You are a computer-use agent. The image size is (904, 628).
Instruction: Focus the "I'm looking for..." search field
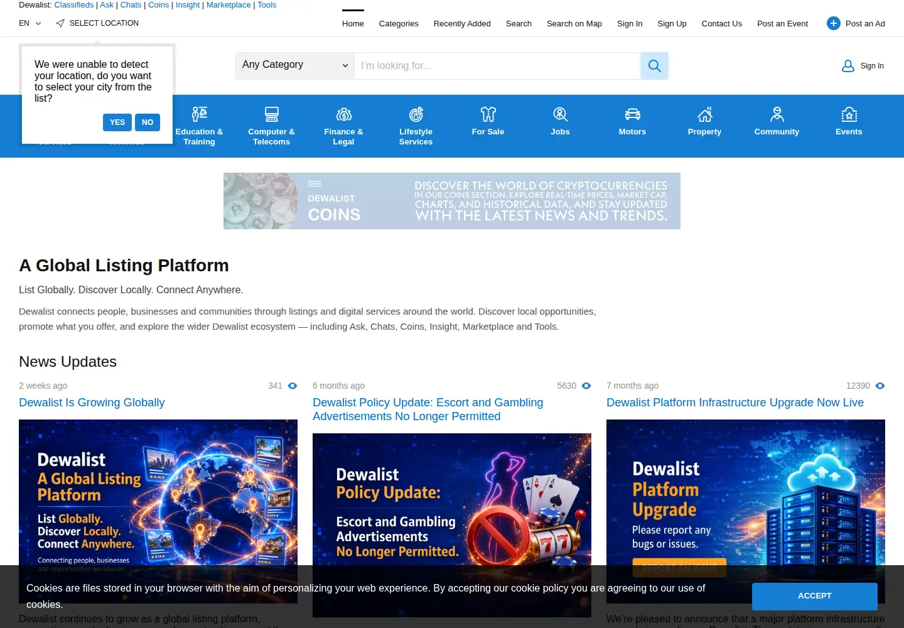click(x=497, y=66)
